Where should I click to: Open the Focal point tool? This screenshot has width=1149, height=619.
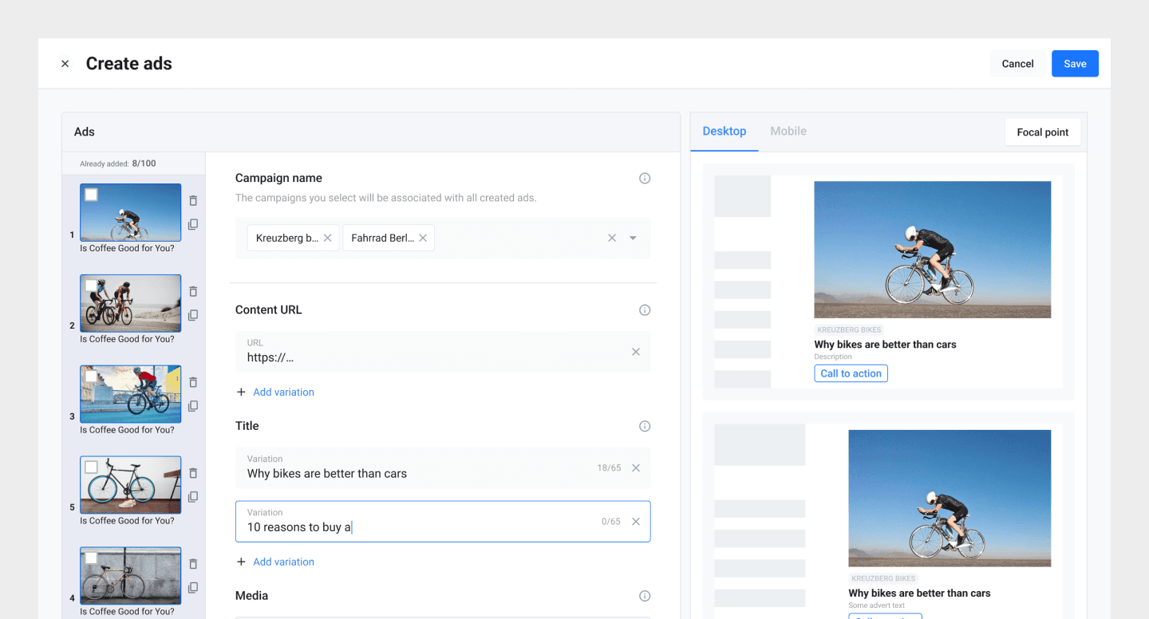1043,132
